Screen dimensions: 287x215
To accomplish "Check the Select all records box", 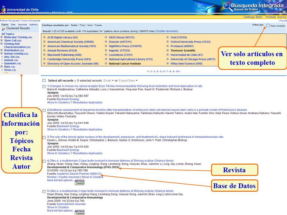I will [44, 80].
